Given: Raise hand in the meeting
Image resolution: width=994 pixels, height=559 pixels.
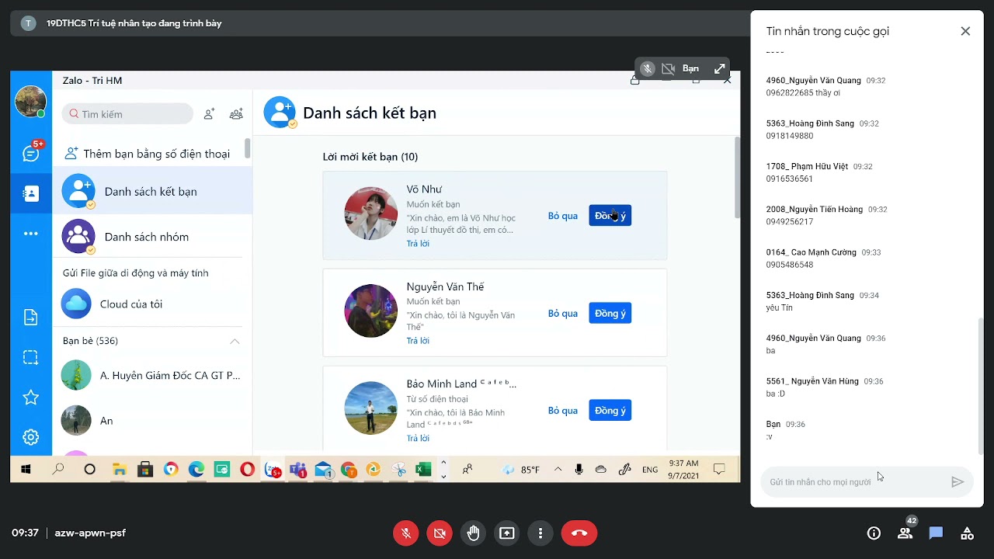Looking at the screenshot, I should [474, 533].
